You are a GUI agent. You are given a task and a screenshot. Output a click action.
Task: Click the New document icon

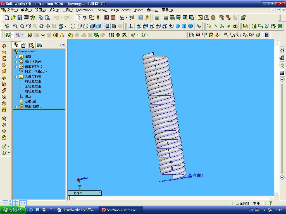coord(7,18)
